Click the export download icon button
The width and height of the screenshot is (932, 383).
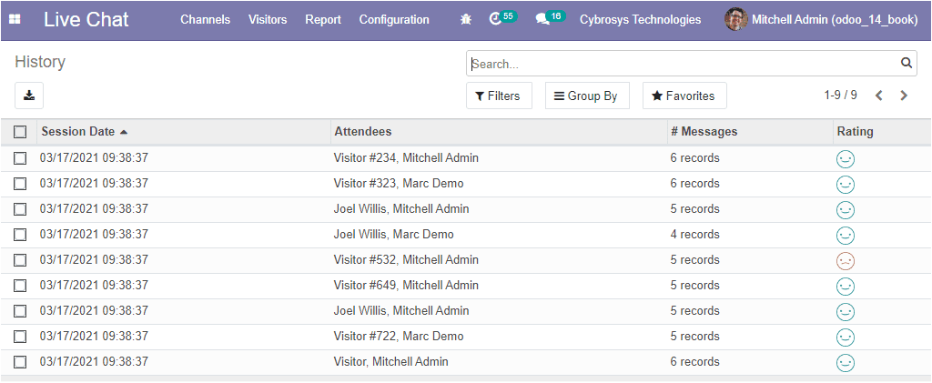pyautogui.click(x=29, y=96)
